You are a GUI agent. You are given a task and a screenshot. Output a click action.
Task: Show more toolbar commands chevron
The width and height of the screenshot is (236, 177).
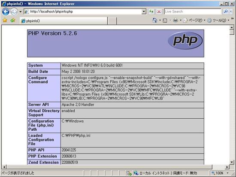point(232,19)
